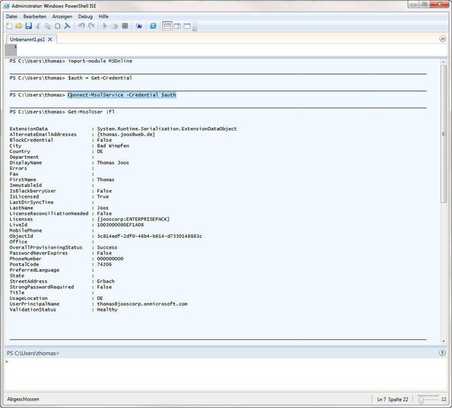452x408 pixels.
Task: Stop execution with the square stop icon
Action: pyautogui.click(x=125, y=27)
